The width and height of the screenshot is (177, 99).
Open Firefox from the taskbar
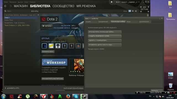[x=68, y=97]
